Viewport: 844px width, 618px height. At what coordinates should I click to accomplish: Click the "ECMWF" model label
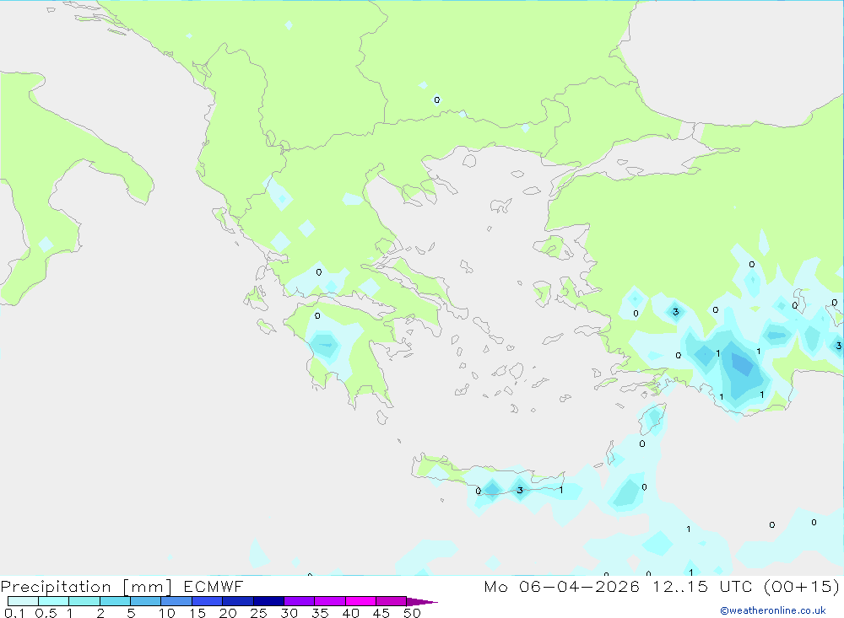pyautogui.click(x=214, y=586)
